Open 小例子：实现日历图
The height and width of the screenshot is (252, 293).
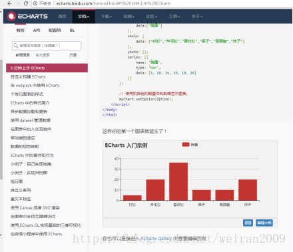pyautogui.click(x=29, y=173)
